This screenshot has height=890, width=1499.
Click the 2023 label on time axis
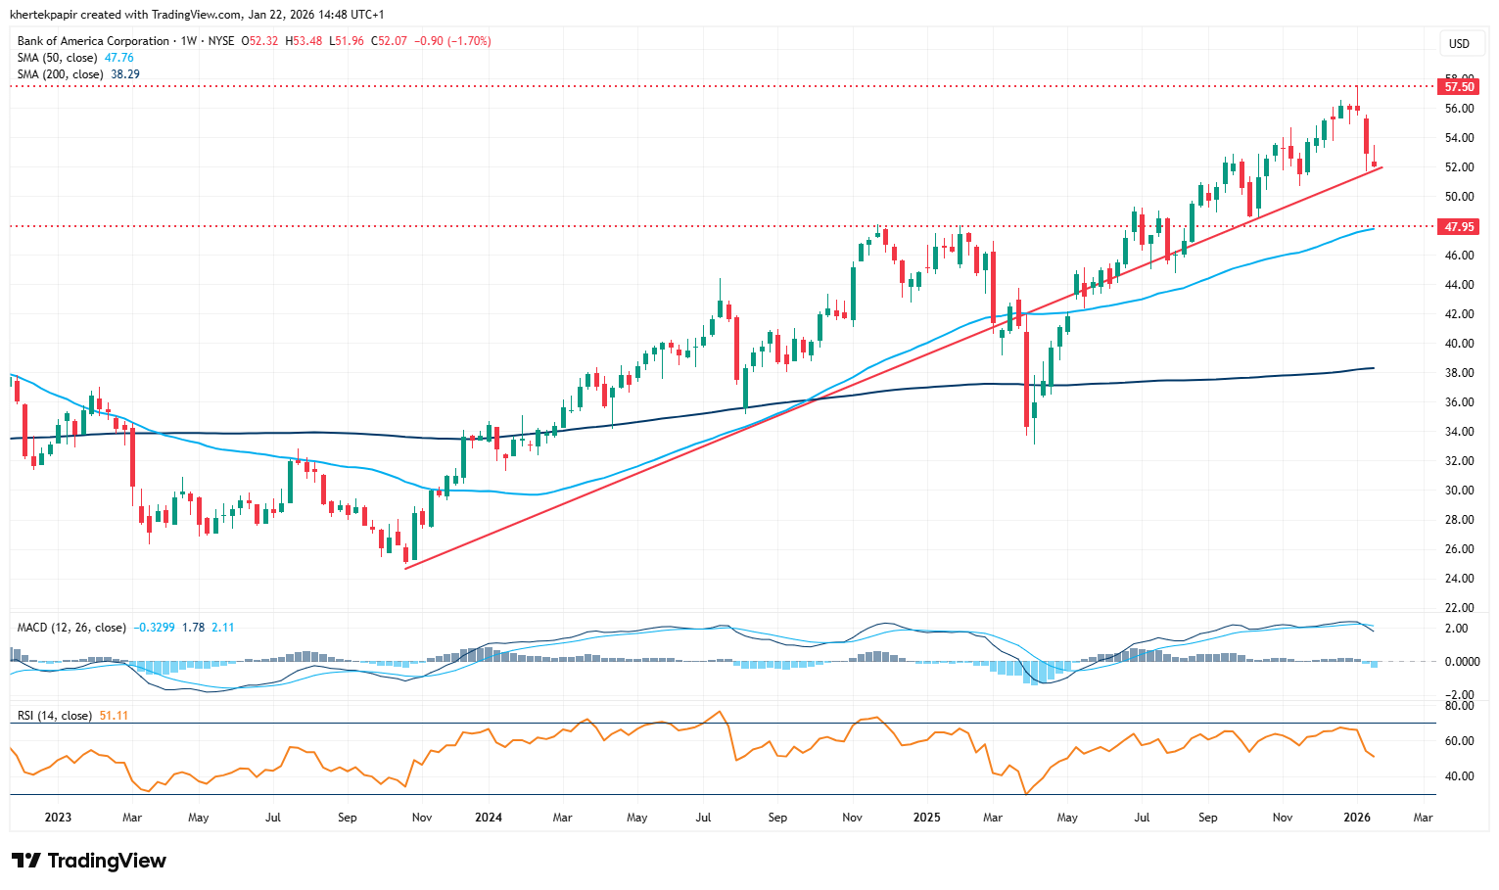click(58, 818)
